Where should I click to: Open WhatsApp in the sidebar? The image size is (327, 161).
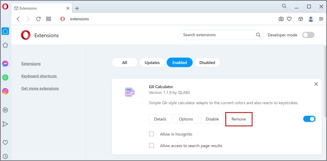(x=5, y=77)
